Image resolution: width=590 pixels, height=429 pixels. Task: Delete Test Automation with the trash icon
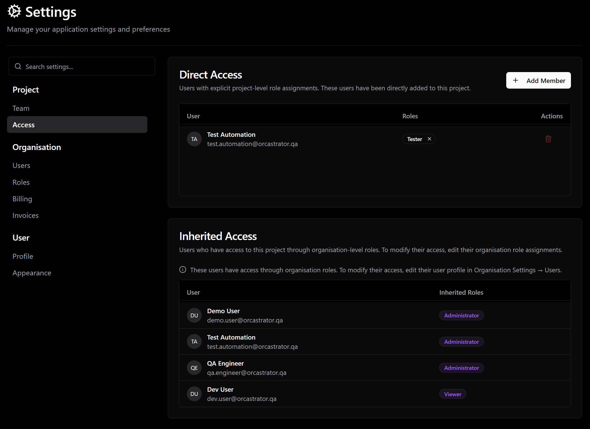point(548,139)
